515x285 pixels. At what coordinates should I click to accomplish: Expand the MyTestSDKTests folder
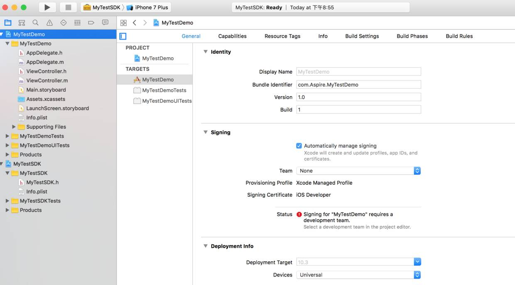pos(7,201)
